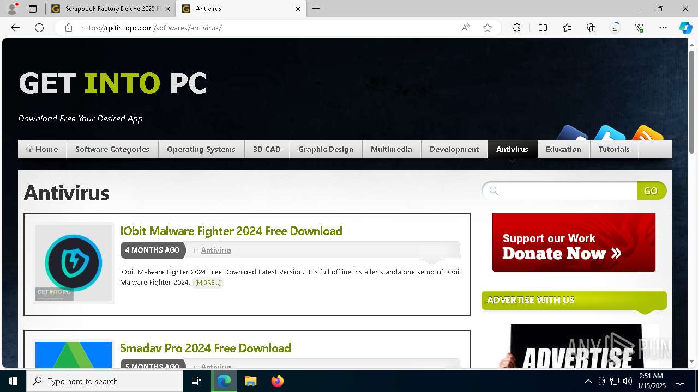Open the tab actions menu icon
Screen dimensions: 698x392
[x=33, y=9]
